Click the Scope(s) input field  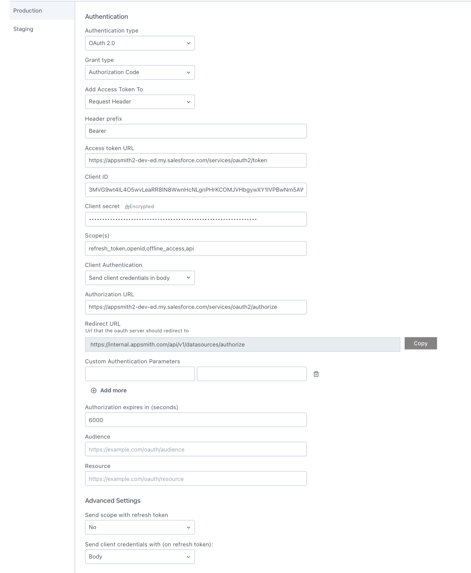click(x=196, y=248)
